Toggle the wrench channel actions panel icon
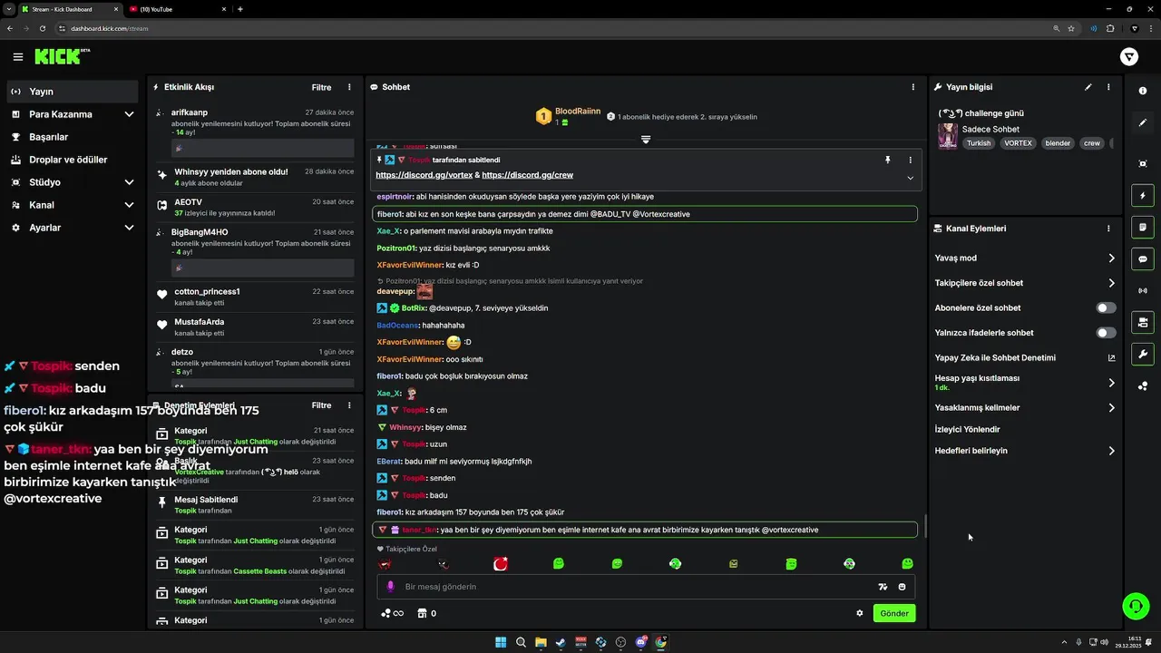This screenshot has width=1161, height=653. [1143, 354]
